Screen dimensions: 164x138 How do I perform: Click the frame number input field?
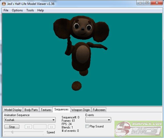coord(40,127)
